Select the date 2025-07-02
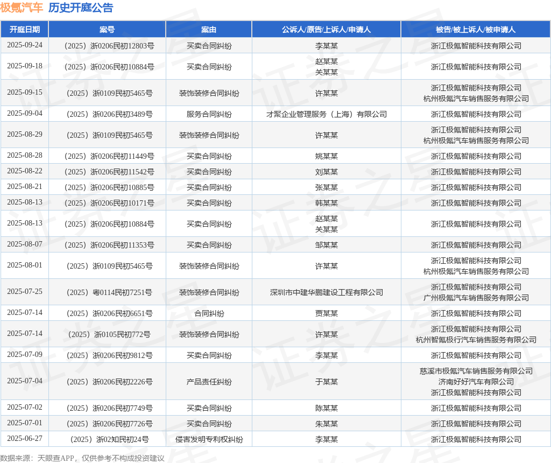This screenshot has height=463, width=551. point(25,408)
